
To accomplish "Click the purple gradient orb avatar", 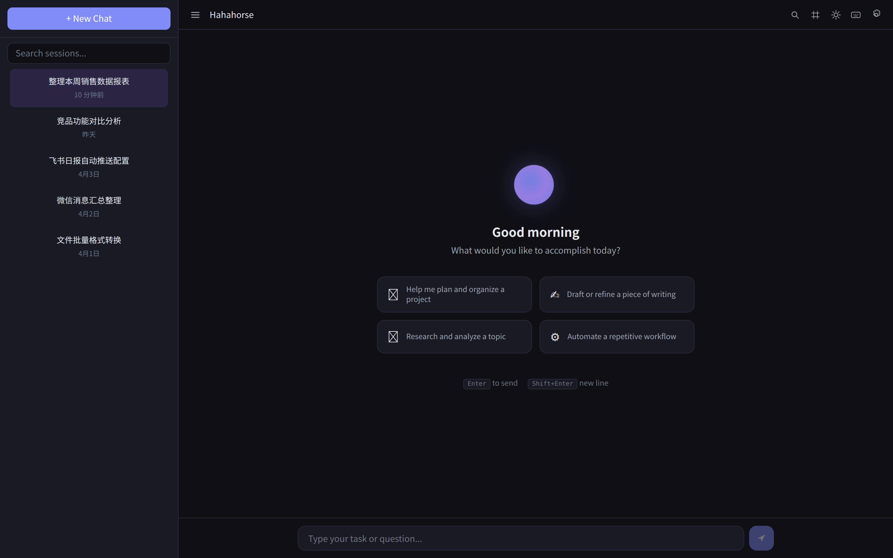I will (534, 184).
